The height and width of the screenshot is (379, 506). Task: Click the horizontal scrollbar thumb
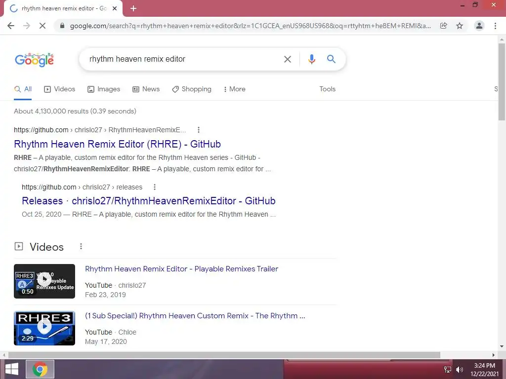click(224, 355)
